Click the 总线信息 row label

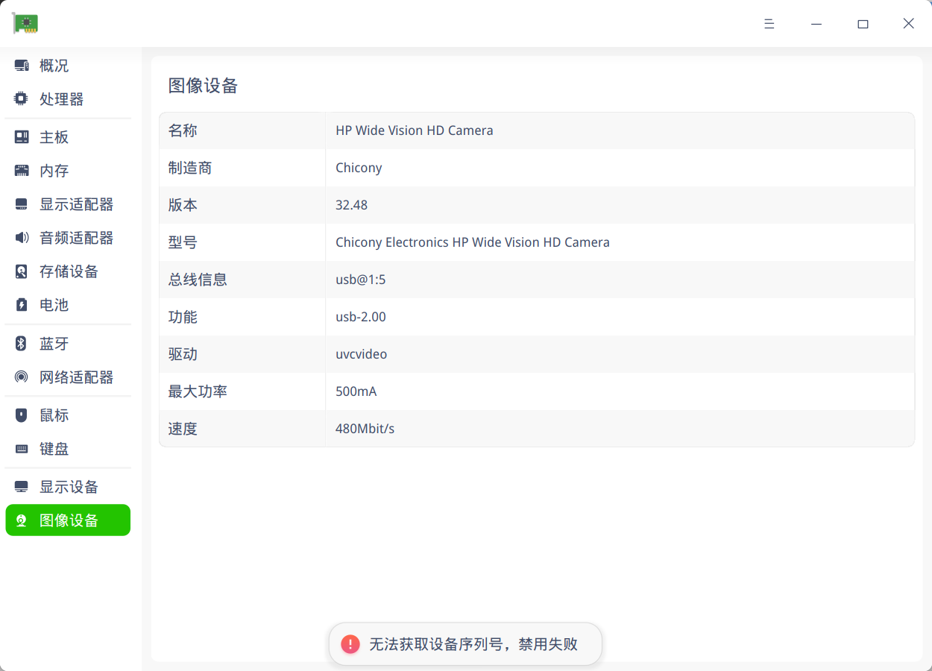click(x=198, y=280)
